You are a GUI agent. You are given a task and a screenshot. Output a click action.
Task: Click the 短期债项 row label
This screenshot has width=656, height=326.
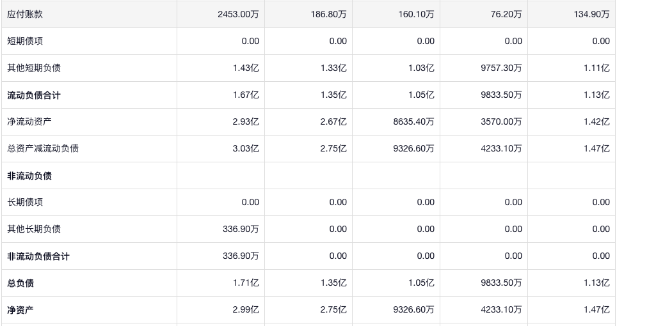(26, 41)
